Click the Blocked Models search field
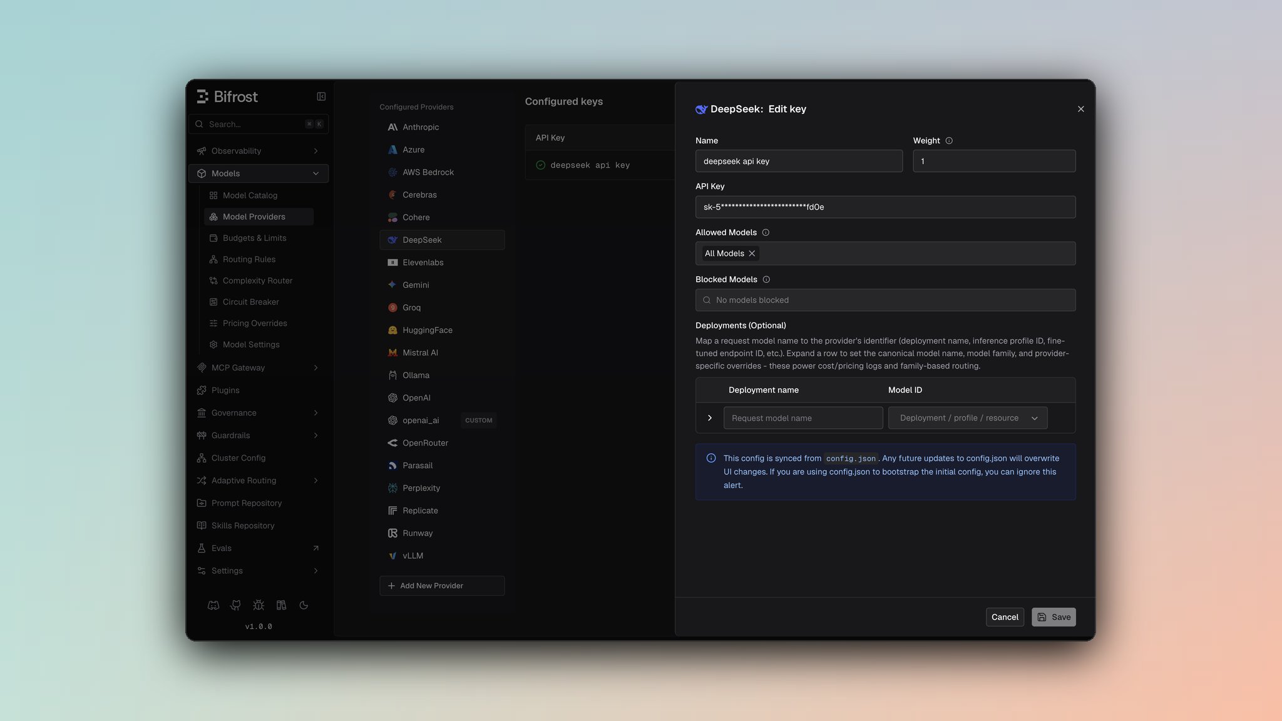Image resolution: width=1282 pixels, height=721 pixels. click(x=885, y=300)
